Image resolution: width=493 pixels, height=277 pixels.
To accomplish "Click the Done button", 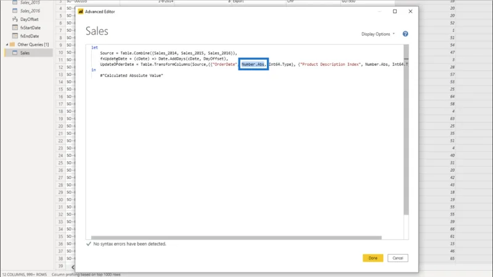I will [373, 258].
